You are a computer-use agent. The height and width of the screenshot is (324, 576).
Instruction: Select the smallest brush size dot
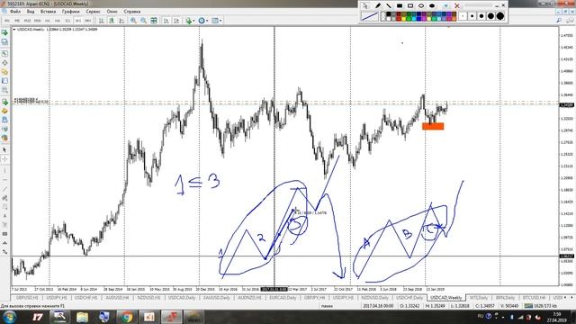coord(463,16)
